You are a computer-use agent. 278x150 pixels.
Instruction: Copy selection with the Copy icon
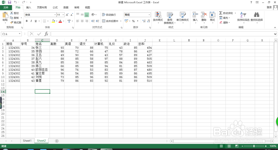pyautogui.click(x=12, y=18)
